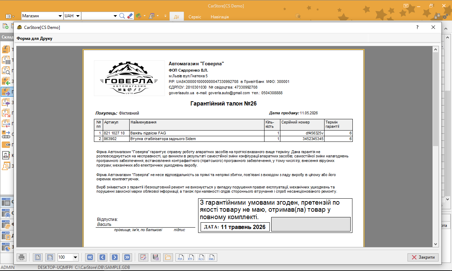Go to next page of report
Viewport: 452px width, 271px height.
pos(114,257)
